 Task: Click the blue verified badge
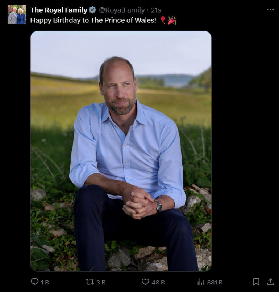pos(92,10)
